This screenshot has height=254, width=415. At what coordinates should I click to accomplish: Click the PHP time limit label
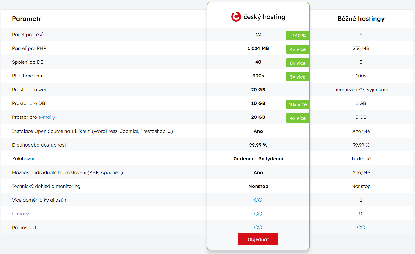coord(28,76)
